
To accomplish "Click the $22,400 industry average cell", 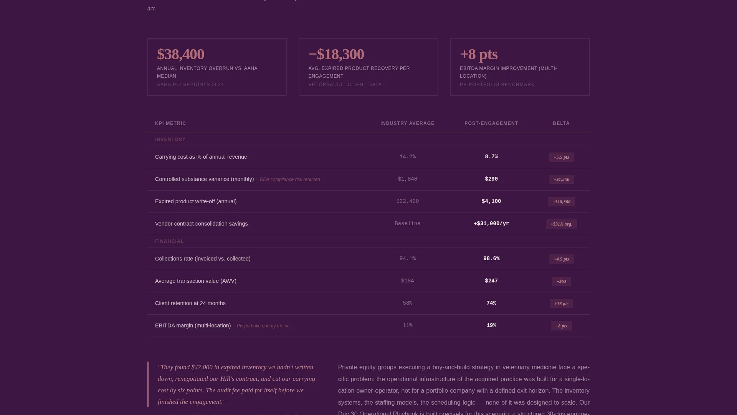I will point(408,201).
